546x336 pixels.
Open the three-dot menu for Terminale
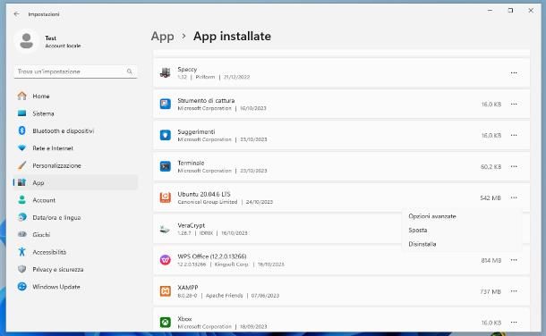[x=514, y=167]
